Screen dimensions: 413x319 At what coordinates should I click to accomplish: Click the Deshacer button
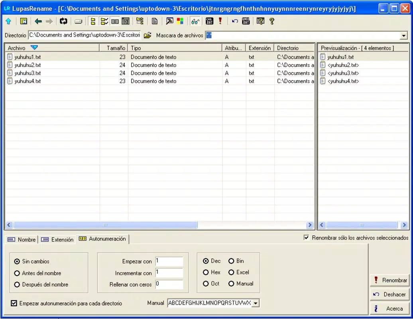tap(391, 295)
